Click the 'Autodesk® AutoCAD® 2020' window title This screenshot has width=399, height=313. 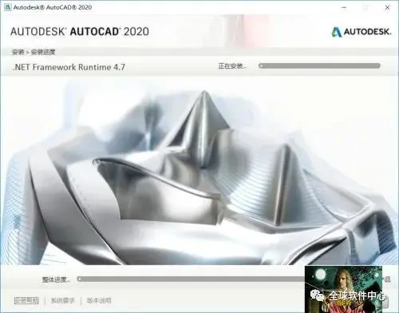(53, 7)
